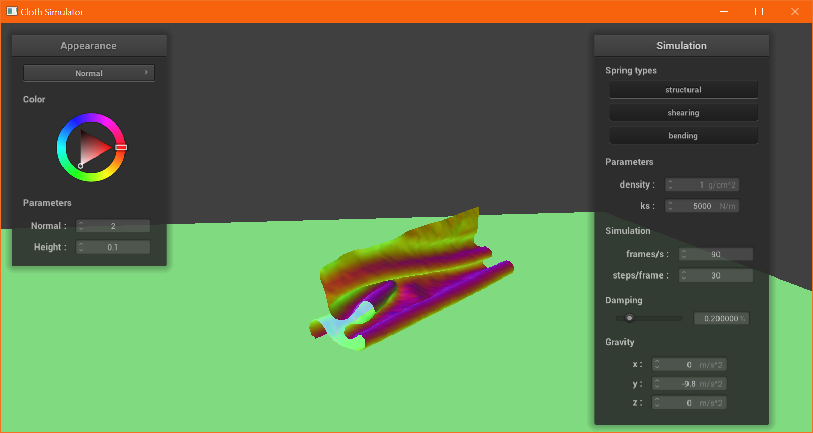The image size is (813, 433).
Task: Toggle the shearing spring type
Action: [x=683, y=113]
